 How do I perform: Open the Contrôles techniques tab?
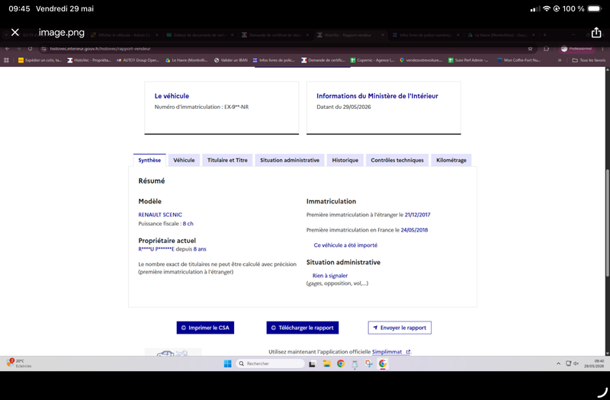click(x=397, y=160)
